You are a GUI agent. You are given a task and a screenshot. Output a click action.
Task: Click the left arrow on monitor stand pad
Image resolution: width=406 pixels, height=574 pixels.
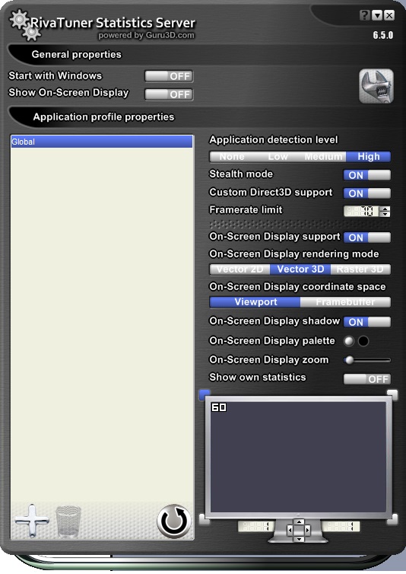290,530
